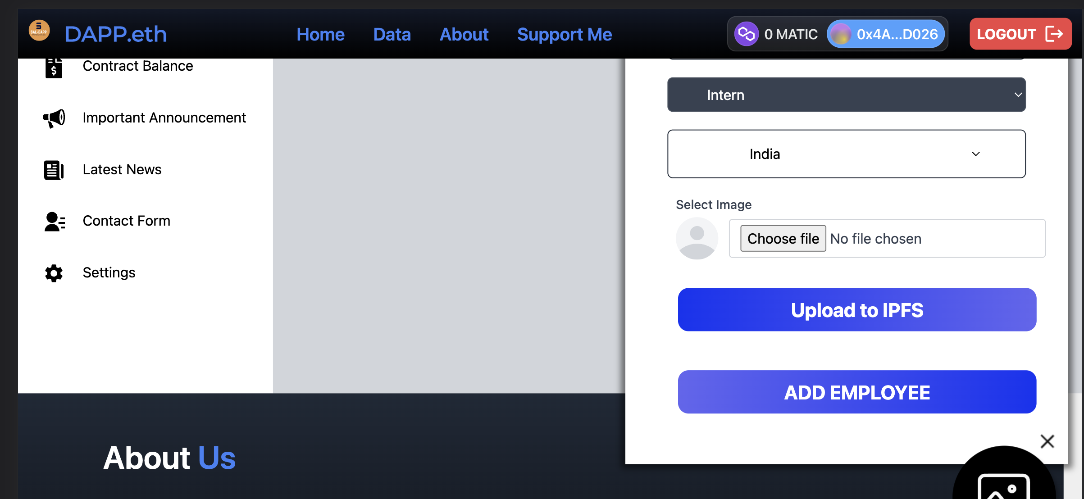Click the profile avatar placeholder image

[697, 238]
